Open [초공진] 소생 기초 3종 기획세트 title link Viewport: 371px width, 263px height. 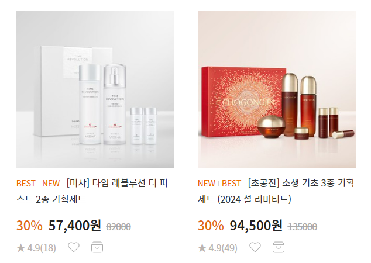pos(276,191)
